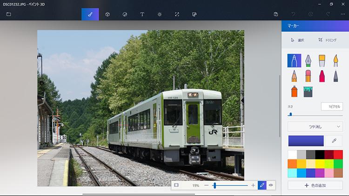Select the Crayon tool
The width and height of the screenshot is (349, 196).
[322, 76]
